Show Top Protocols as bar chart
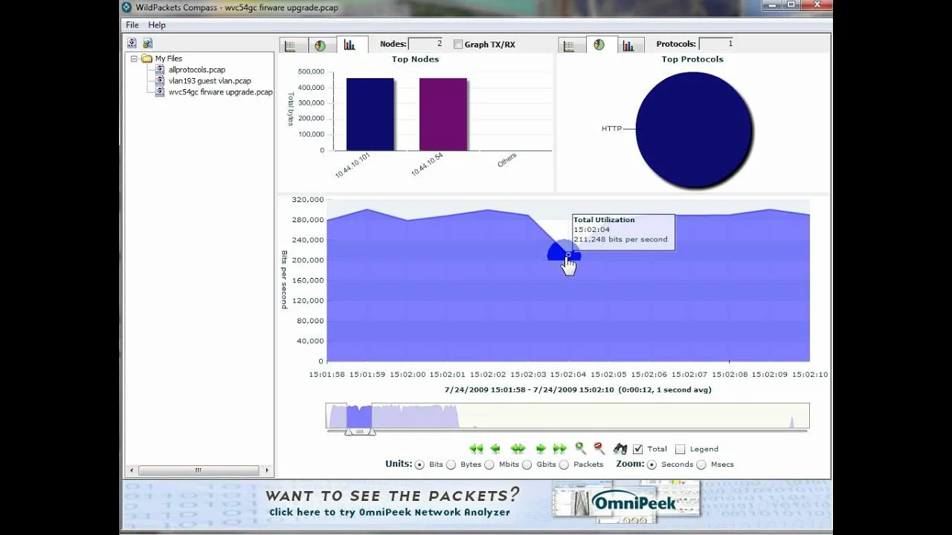 [628, 45]
